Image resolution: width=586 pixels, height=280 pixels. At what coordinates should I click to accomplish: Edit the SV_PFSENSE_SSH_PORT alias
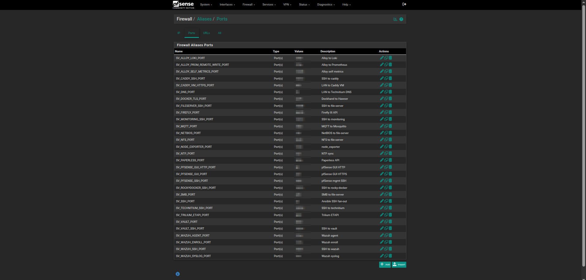click(x=382, y=181)
